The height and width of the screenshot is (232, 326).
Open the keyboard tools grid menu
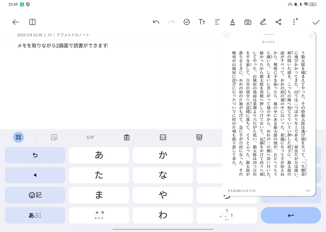[x=18, y=137]
